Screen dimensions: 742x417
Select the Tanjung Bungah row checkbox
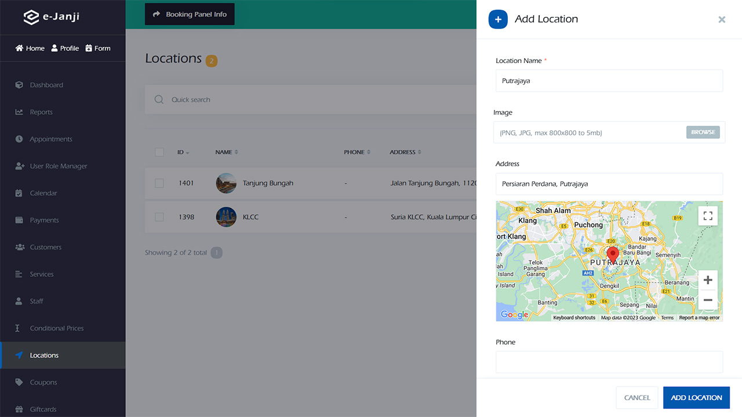(159, 183)
